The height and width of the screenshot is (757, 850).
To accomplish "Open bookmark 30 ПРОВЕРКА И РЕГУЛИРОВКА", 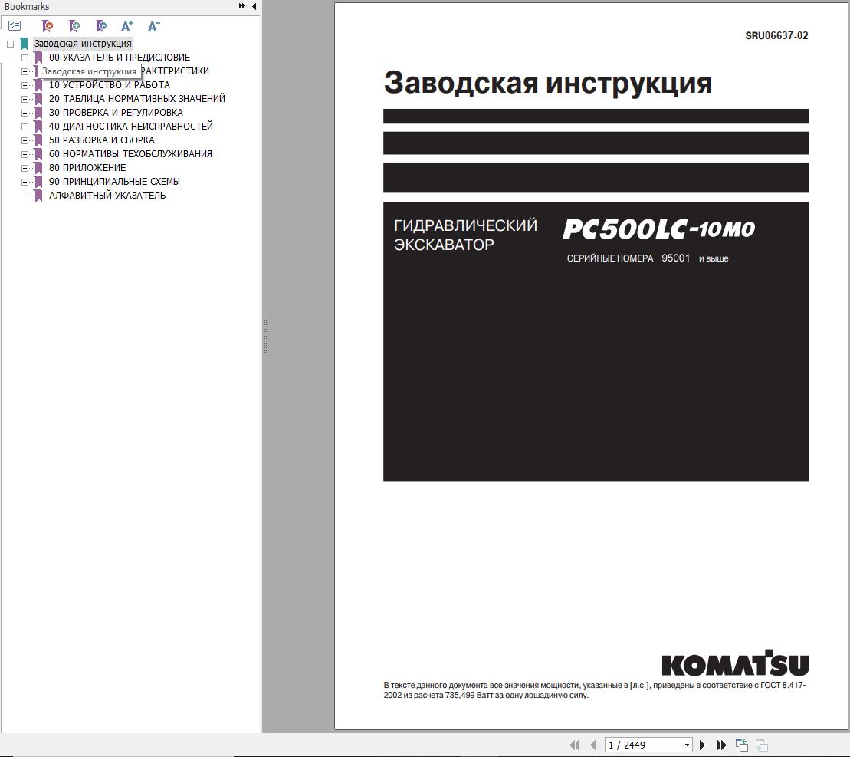I will (x=116, y=113).
